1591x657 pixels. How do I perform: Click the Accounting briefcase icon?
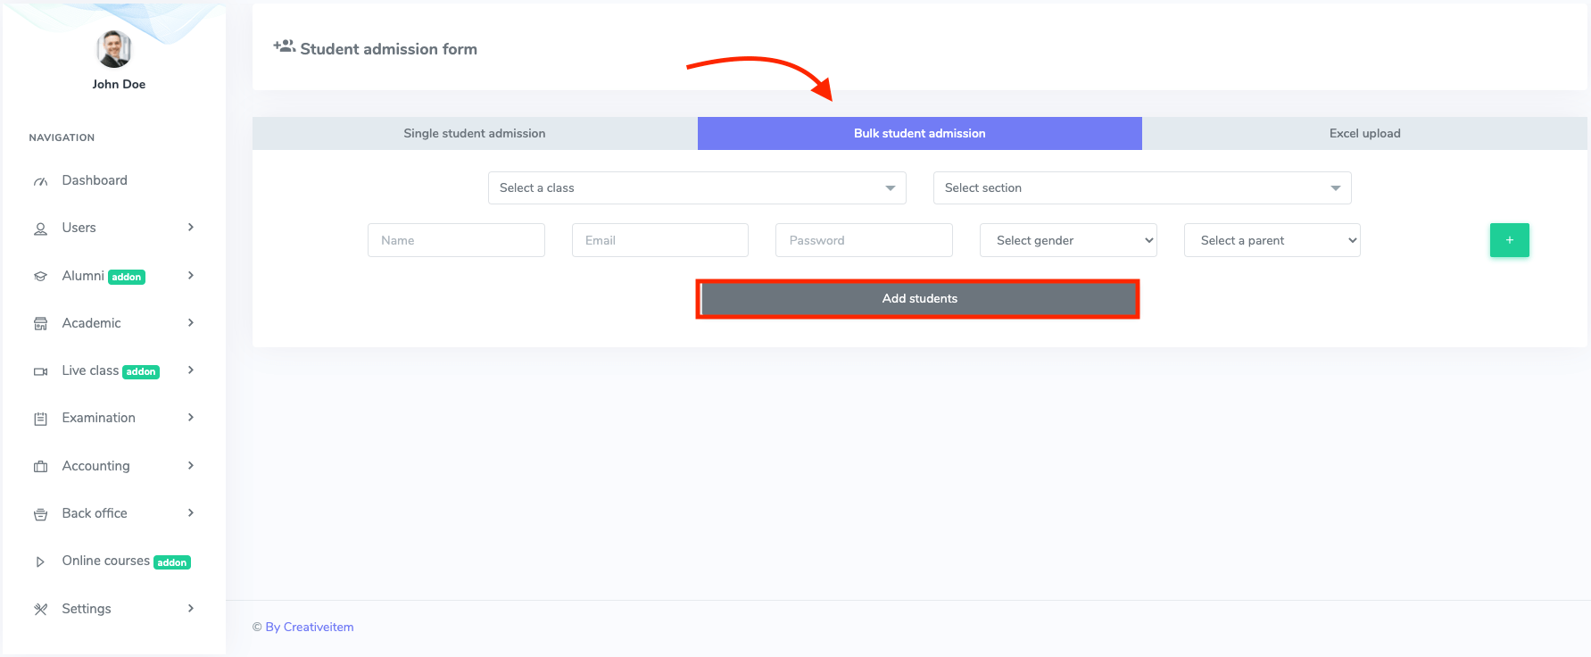pyautogui.click(x=40, y=467)
